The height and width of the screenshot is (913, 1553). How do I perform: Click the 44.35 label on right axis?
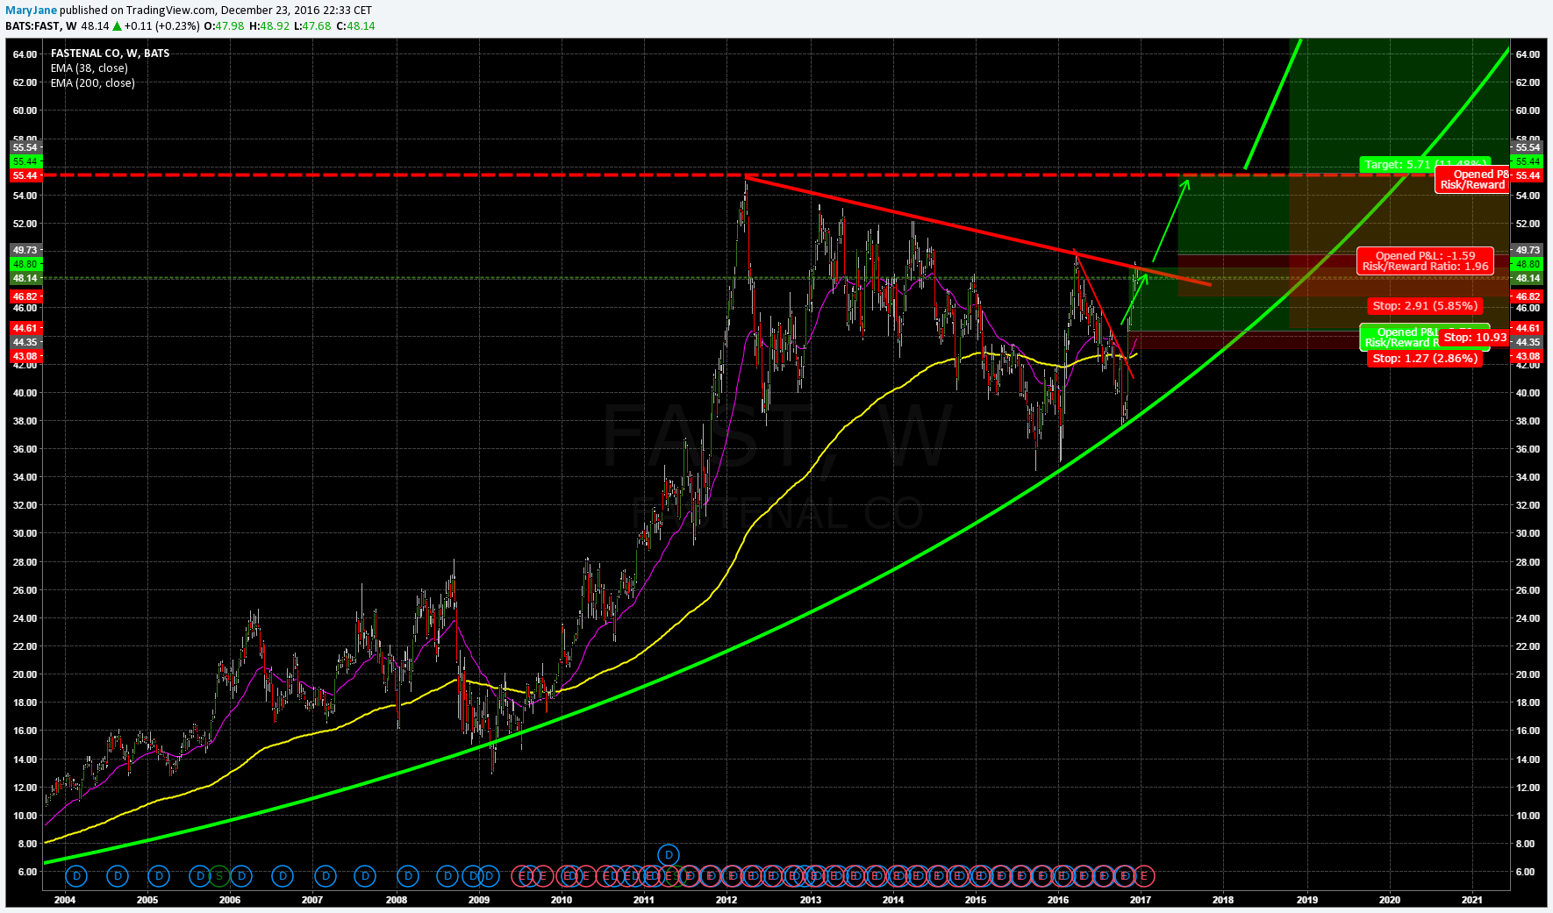tap(1528, 342)
